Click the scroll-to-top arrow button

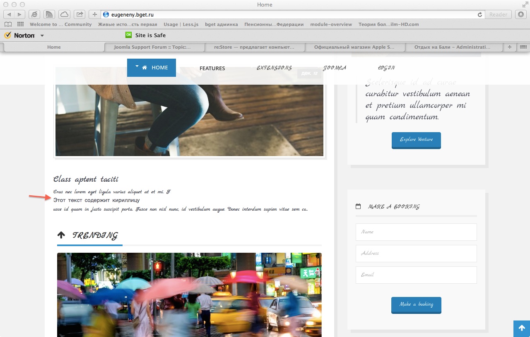[x=522, y=329]
